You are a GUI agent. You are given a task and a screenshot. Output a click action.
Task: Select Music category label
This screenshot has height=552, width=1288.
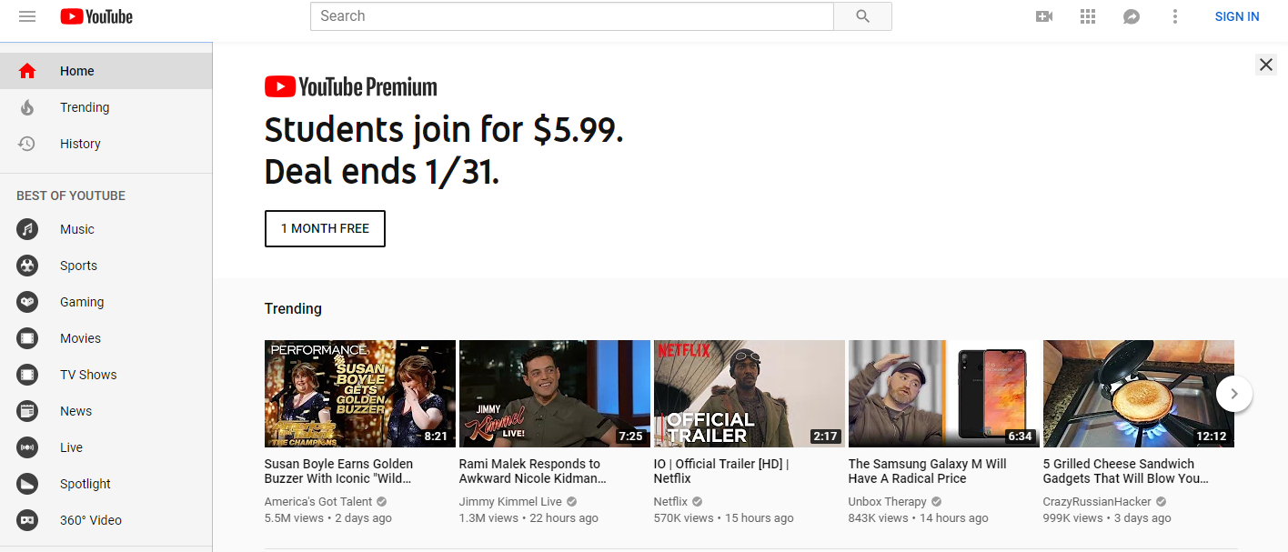pos(77,229)
